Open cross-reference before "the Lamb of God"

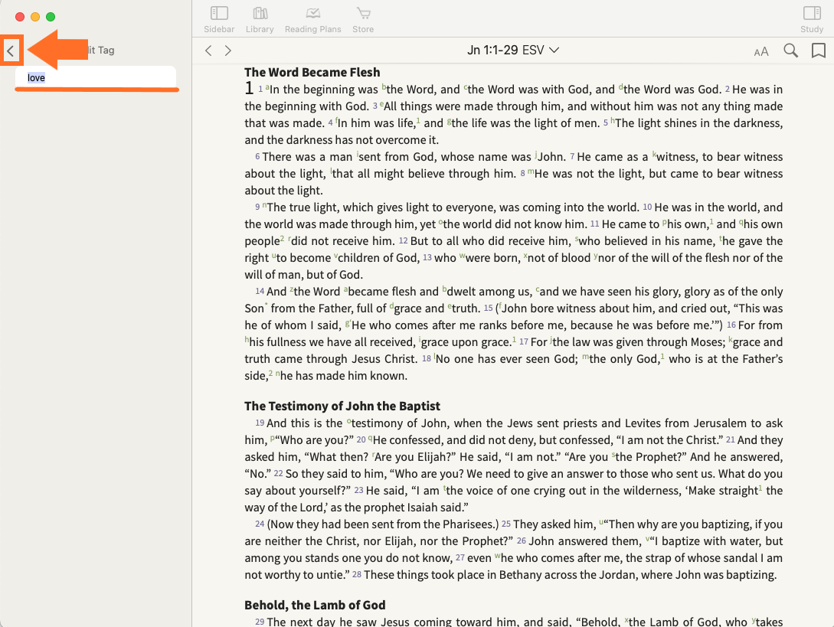tap(626, 621)
